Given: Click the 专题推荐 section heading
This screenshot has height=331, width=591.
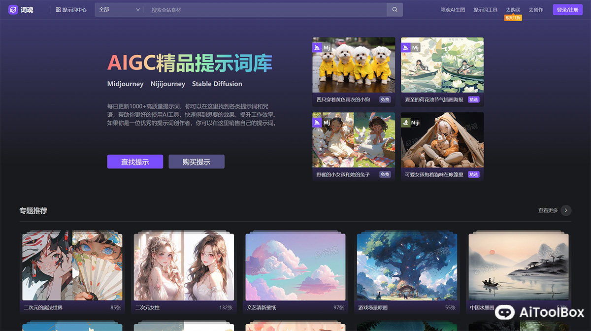Looking at the screenshot, I should pos(33,211).
